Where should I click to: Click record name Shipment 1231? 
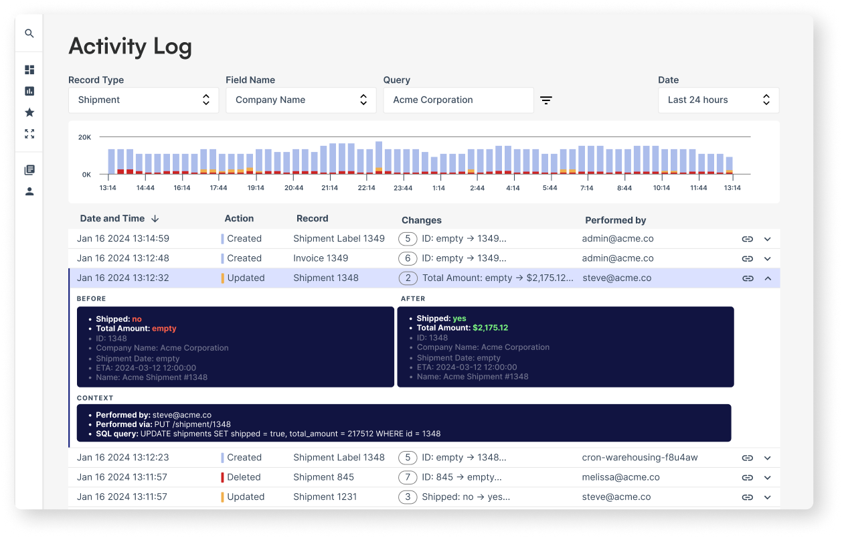point(325,497)
